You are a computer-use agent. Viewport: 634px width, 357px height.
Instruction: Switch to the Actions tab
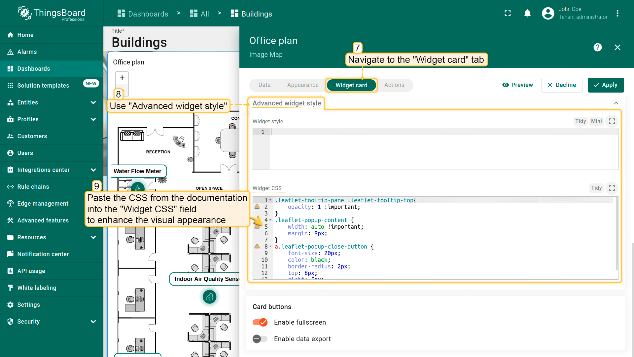coord(394,85)
